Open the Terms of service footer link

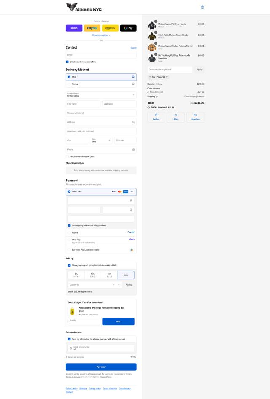[x=110, y=388]
